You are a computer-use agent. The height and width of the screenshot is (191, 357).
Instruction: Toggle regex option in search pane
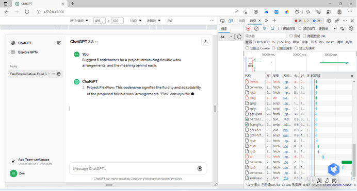click(231, 37)
